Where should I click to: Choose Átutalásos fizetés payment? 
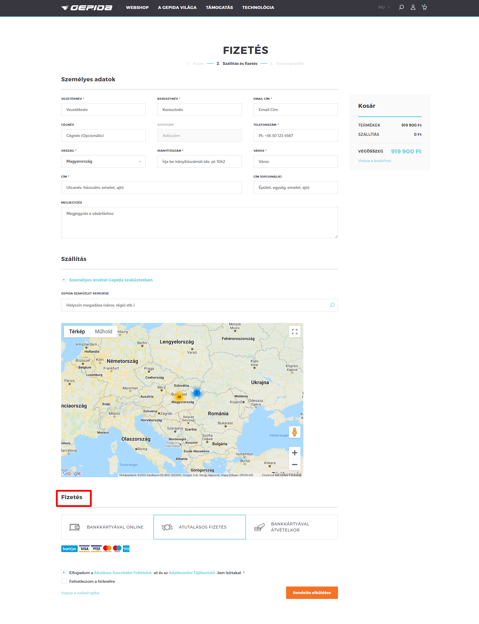click(200, 527)
